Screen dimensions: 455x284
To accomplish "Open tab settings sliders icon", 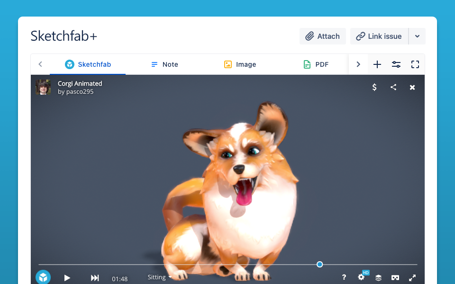I will [x=396, y=64].
